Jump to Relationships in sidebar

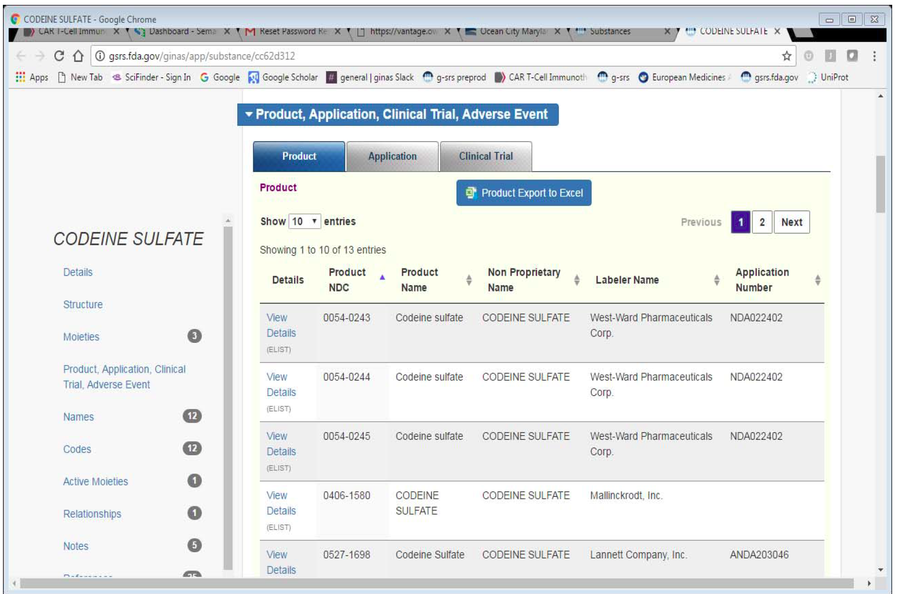(92, 514)
